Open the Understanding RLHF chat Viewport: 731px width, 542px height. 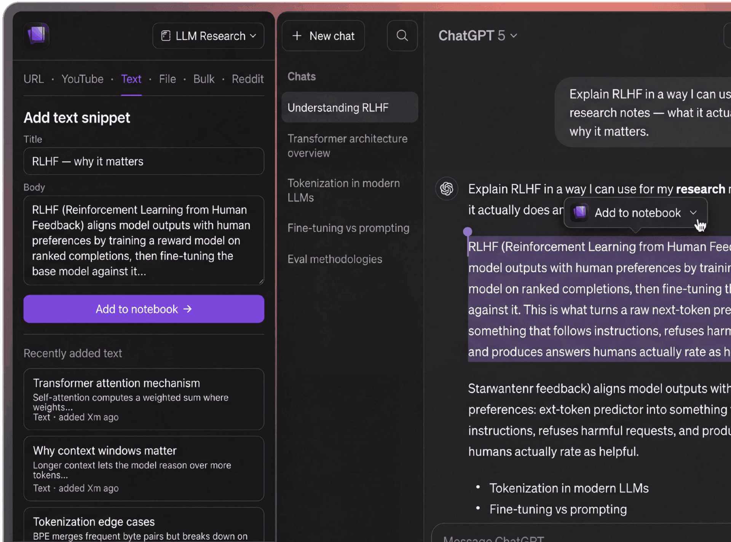point(350,108)
